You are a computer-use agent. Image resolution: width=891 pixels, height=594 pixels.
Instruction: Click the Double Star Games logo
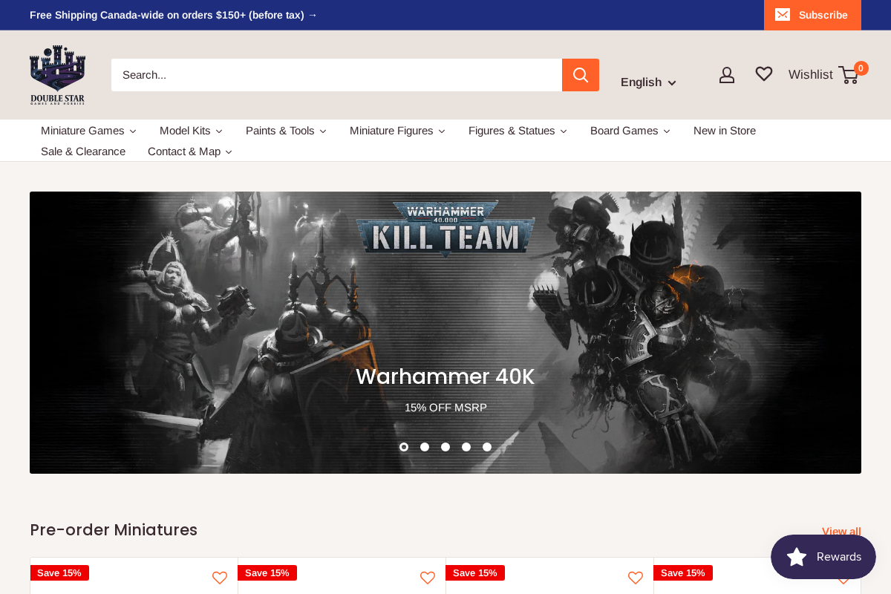57,74
